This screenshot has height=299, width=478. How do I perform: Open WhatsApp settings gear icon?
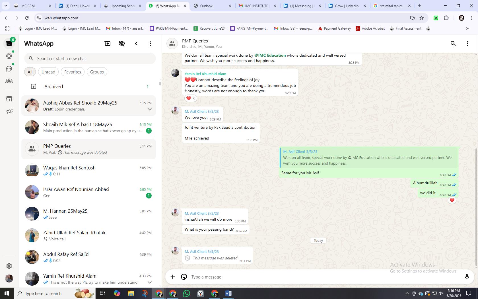9,266
